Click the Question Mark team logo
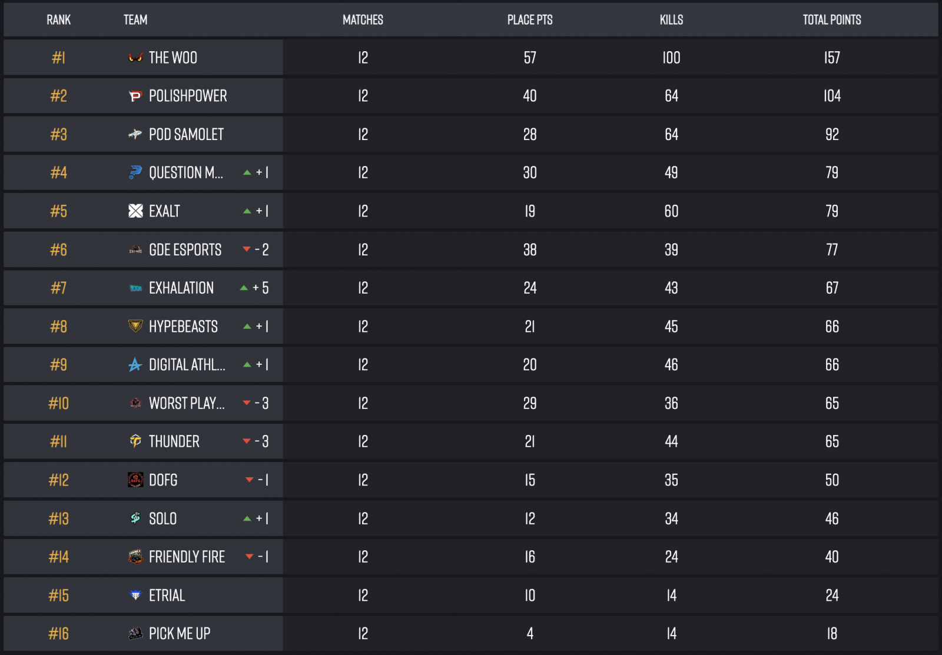The width and height of the screenshot is (942, 655). click(135, 172)
